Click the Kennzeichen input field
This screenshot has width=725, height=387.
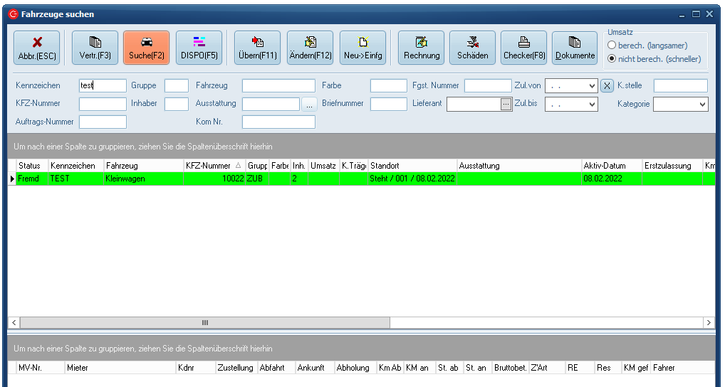(102, 85)
